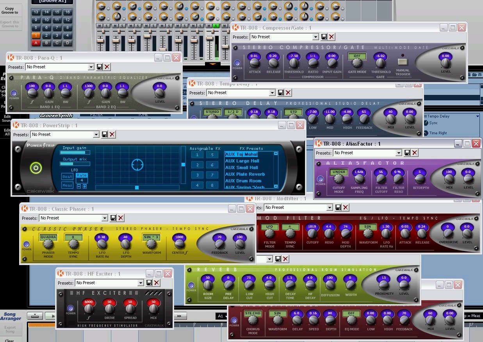Delete the AliasFactor preset
The height and width of the screenshot is (342, 483).
coord(415,153)
